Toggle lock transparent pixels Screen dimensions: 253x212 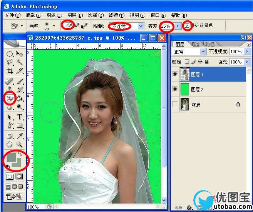[x=187, y=62]
